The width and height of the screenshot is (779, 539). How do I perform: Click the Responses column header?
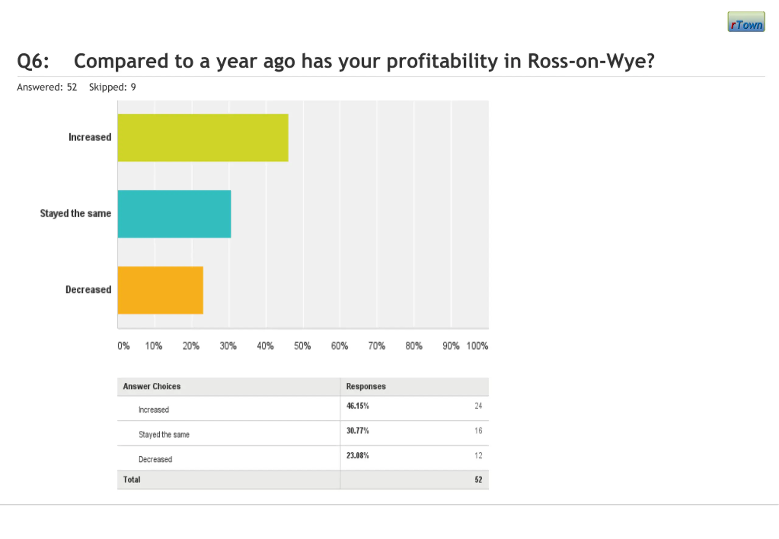point(366,386)
